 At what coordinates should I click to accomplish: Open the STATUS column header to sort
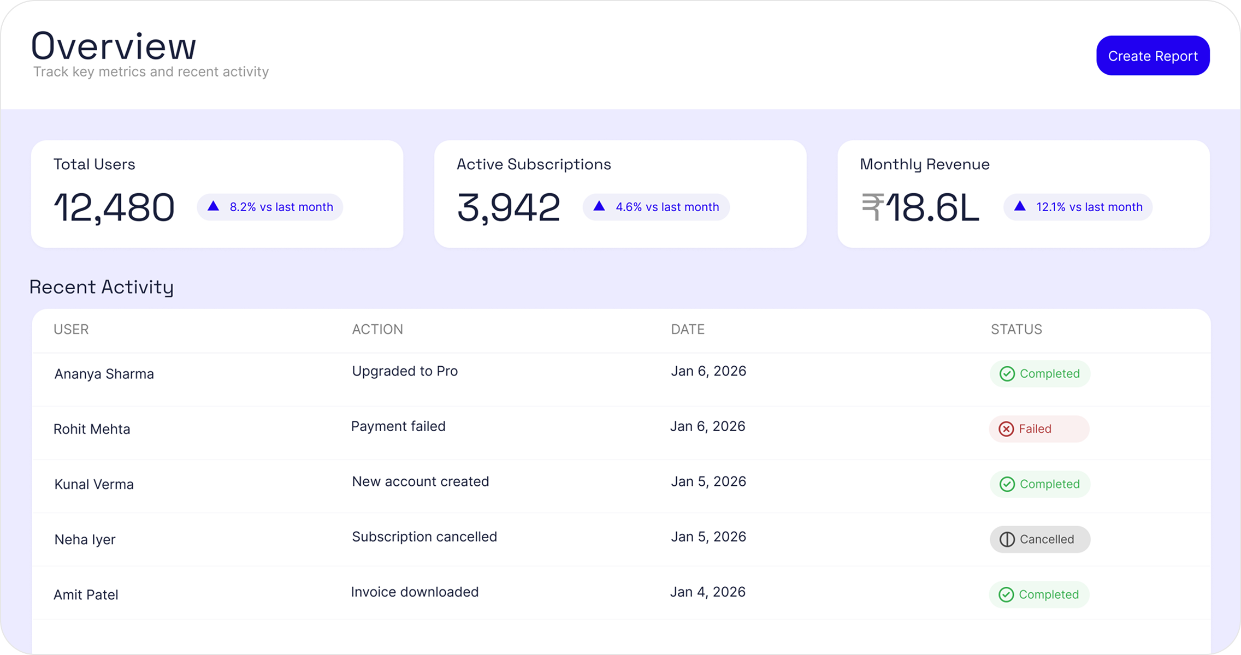1016,329
